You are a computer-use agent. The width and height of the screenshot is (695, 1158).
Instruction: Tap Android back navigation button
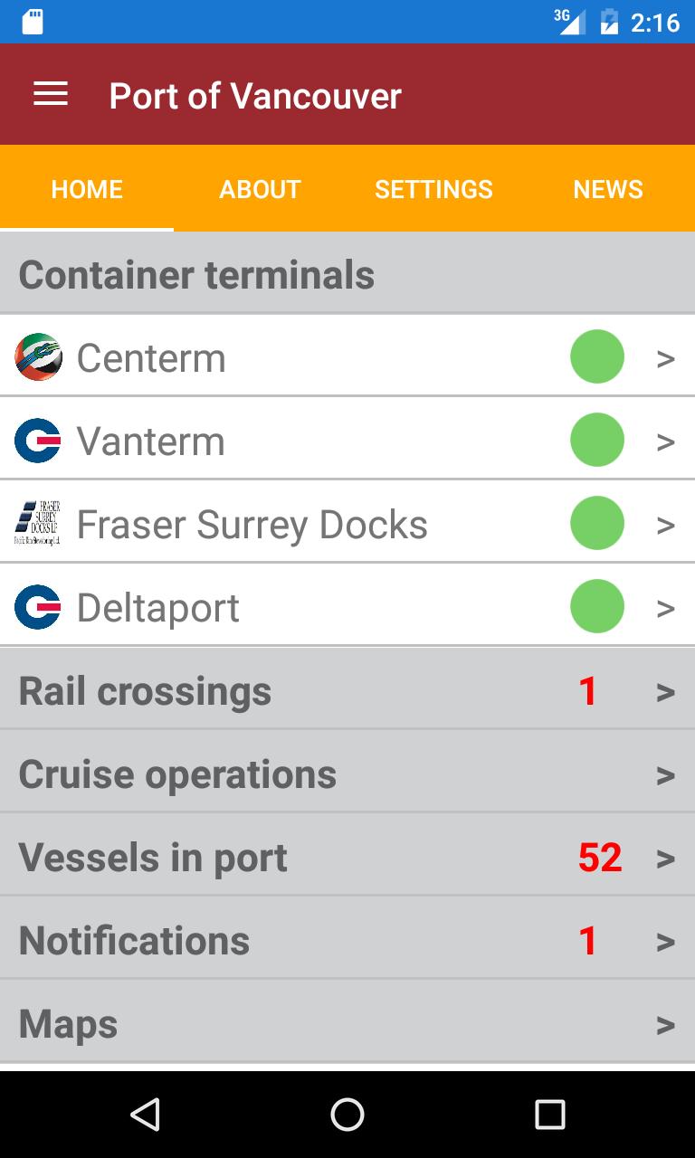coord(145,1115)
